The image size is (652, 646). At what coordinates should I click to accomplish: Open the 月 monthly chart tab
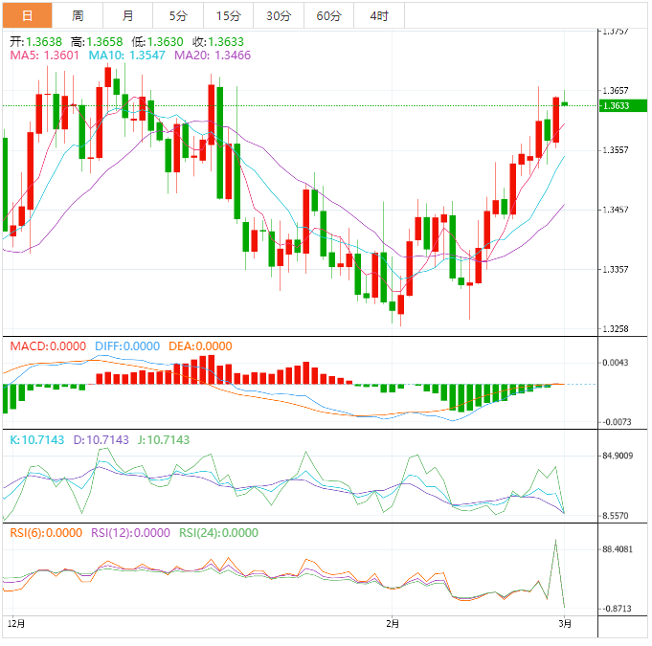click(128, 15)
